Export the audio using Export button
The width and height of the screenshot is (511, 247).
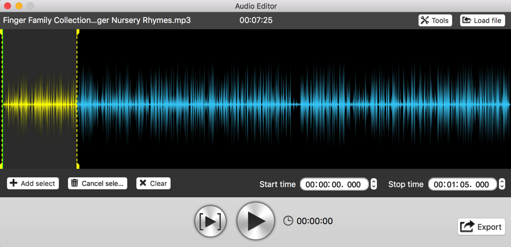[x=481, y=227]
